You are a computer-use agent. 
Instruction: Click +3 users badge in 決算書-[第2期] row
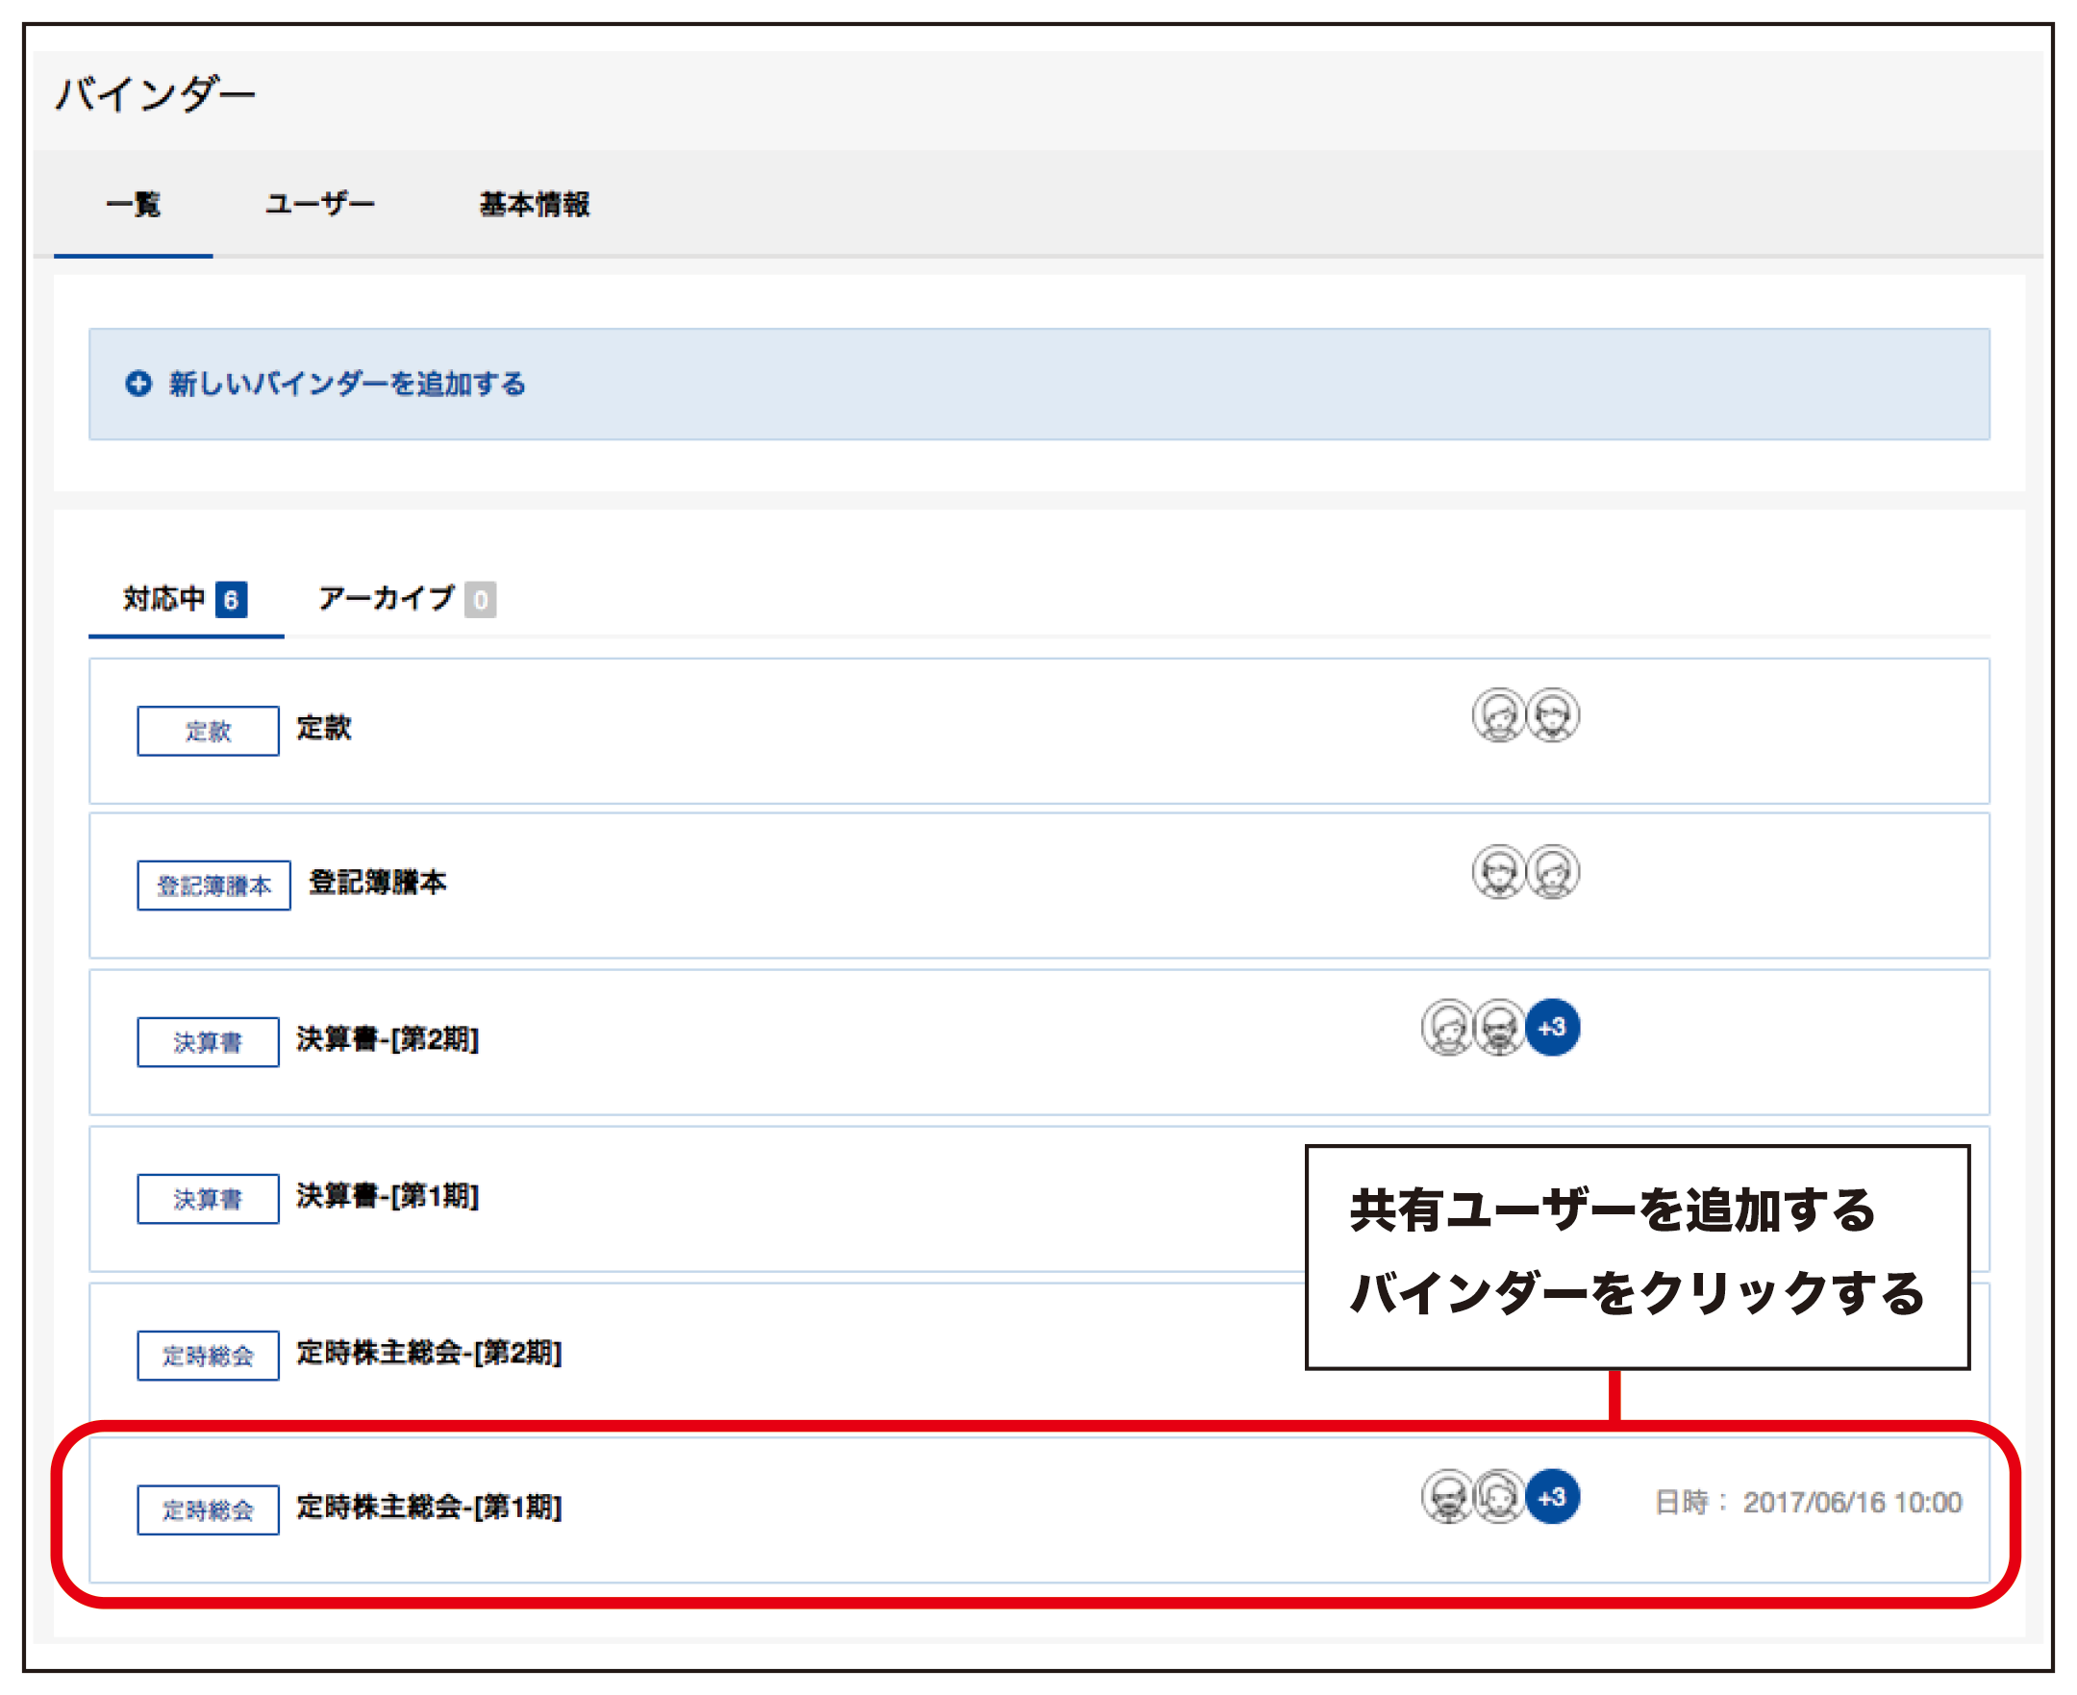point(1553,1028)
